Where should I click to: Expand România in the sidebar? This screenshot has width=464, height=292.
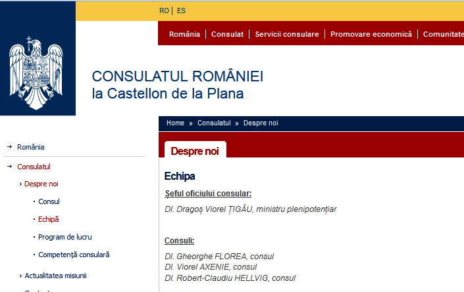point(31,147)
